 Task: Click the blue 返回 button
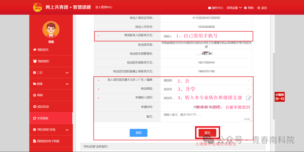point(138,133)
